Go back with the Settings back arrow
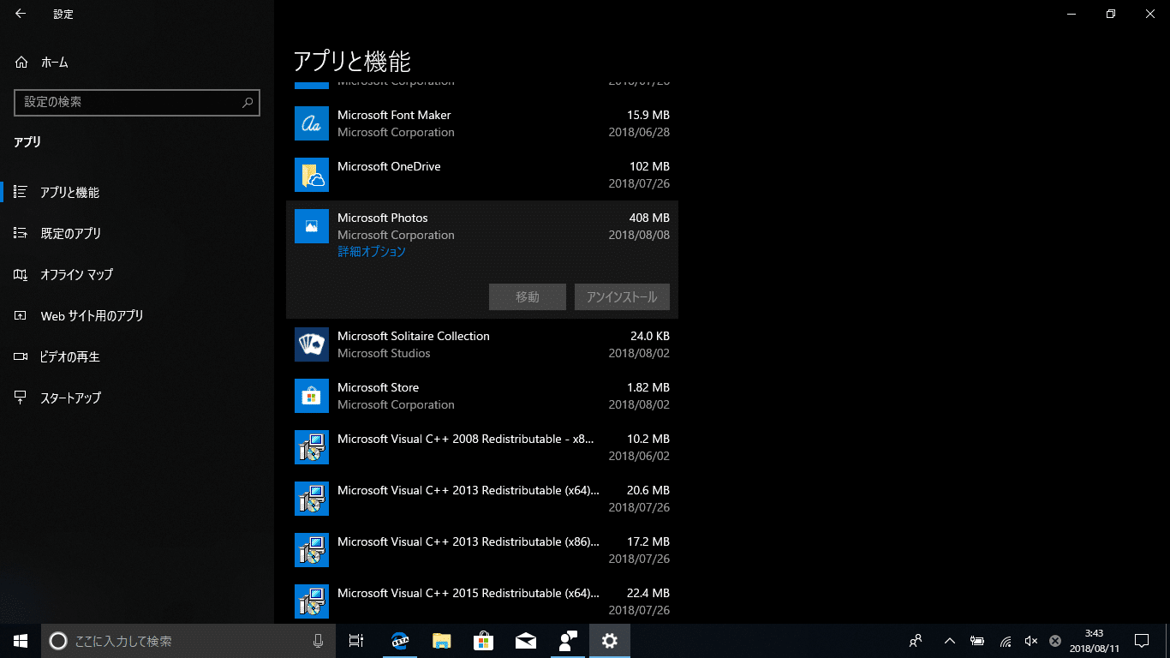1170x658 pixels. (x=21, y=14)
